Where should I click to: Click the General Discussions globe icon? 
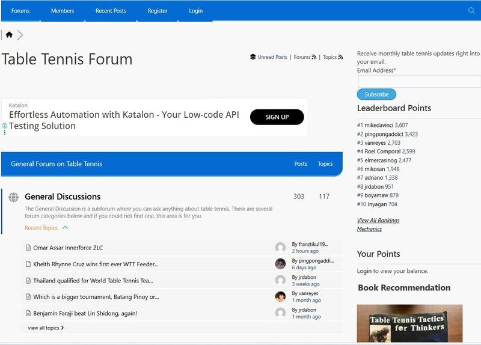pyautogui.click(x=13, y=197)
